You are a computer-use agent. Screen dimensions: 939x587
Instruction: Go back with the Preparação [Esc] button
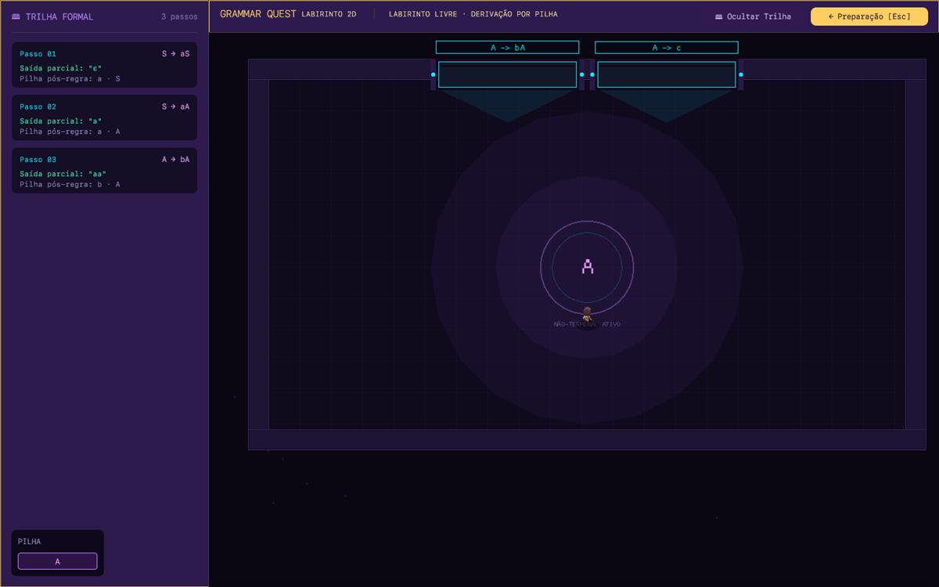coord(869,16)
